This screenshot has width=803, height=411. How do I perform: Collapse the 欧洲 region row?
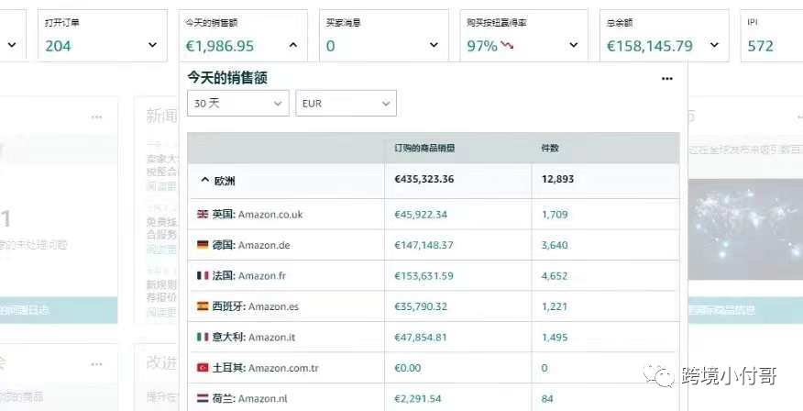204,180
